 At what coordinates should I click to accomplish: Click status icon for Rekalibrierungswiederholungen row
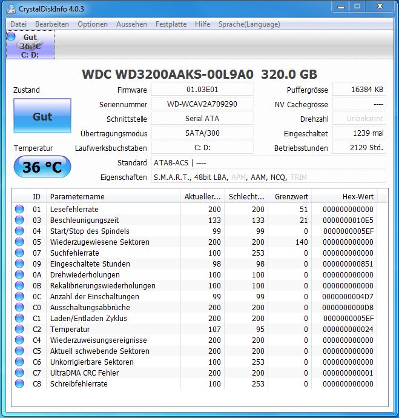pos(19,285)
